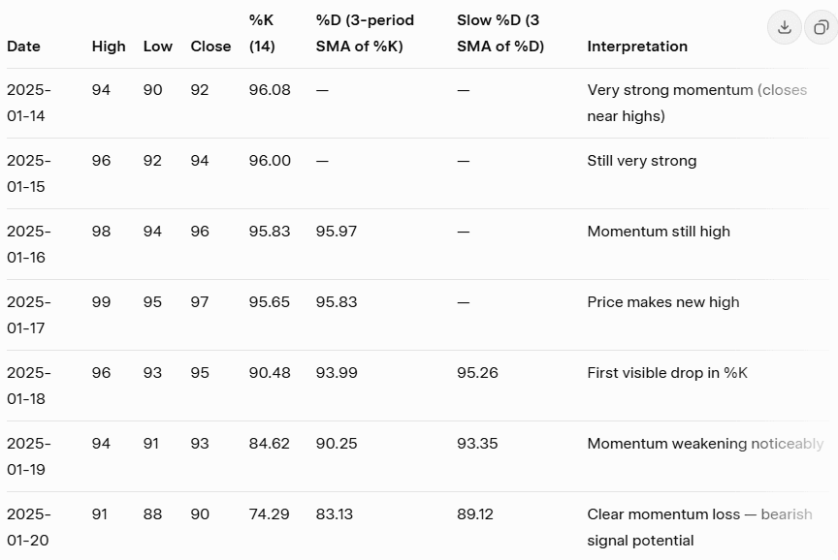Click the download table icon
Screen dimensions: 838x560
785,27
